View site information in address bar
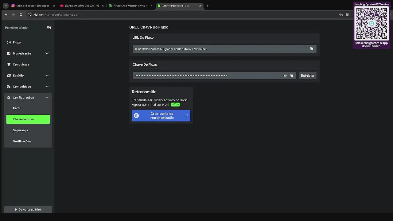The height and width of the screenshot is (221, 393). click(x=29, y=14)
